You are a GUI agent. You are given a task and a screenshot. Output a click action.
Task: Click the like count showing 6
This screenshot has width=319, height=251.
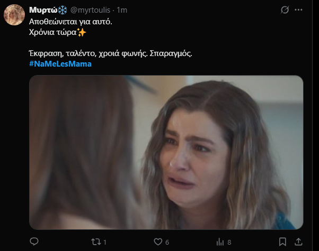166,242
